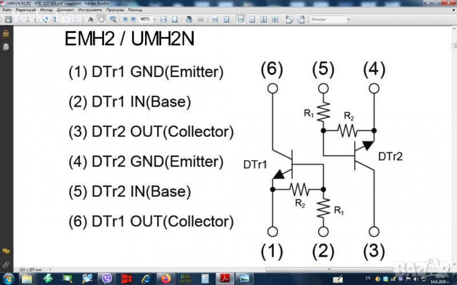Open the comments panel in the sidebar

pyautogui.click(x=6, y=251)
